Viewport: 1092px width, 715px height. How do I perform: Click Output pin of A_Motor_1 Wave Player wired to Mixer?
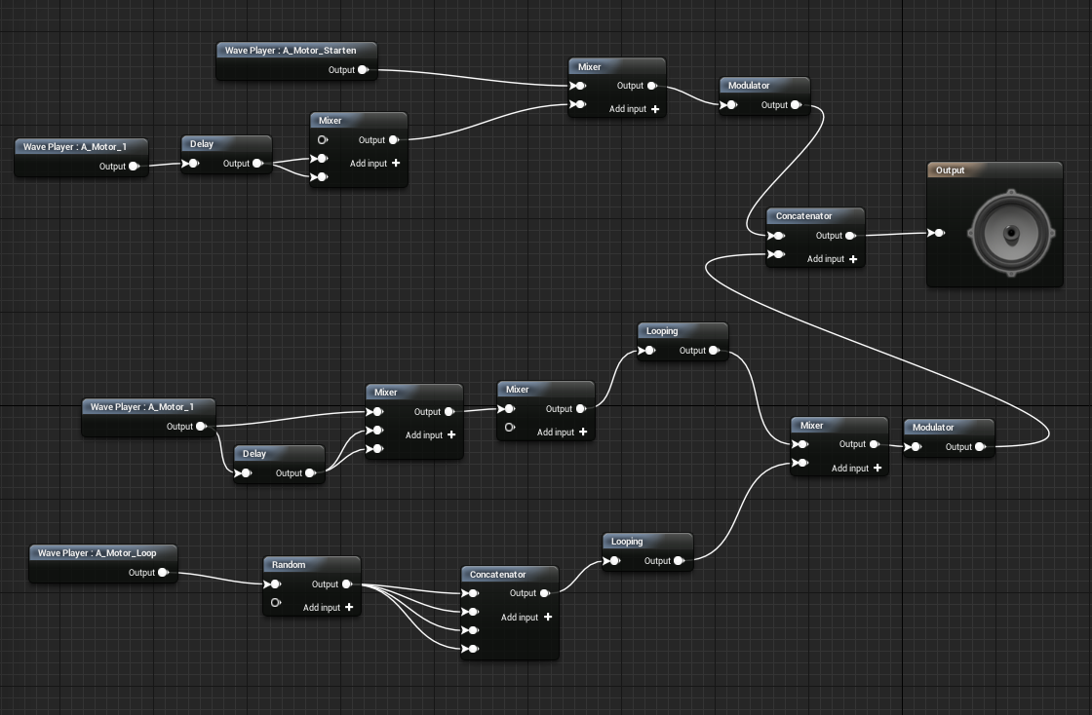pyautogui.click(x=201, y=427)
